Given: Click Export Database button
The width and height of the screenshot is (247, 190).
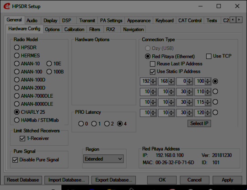Looking at the screenshot, I should coord(113,180).
